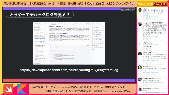
Task: Like JJIly's kotlin tweet
Action: tap(151, 49)
